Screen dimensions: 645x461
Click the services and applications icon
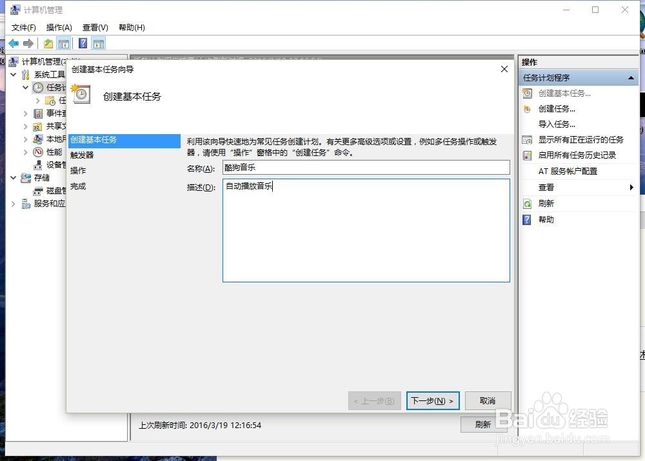click(26, 204)
